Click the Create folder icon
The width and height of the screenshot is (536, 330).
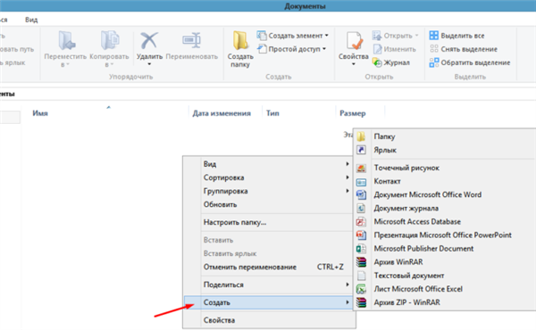(240, 41)
